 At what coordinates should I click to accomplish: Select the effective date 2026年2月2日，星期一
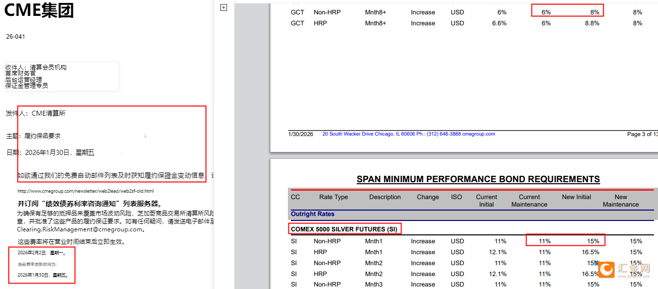(41, 253)
